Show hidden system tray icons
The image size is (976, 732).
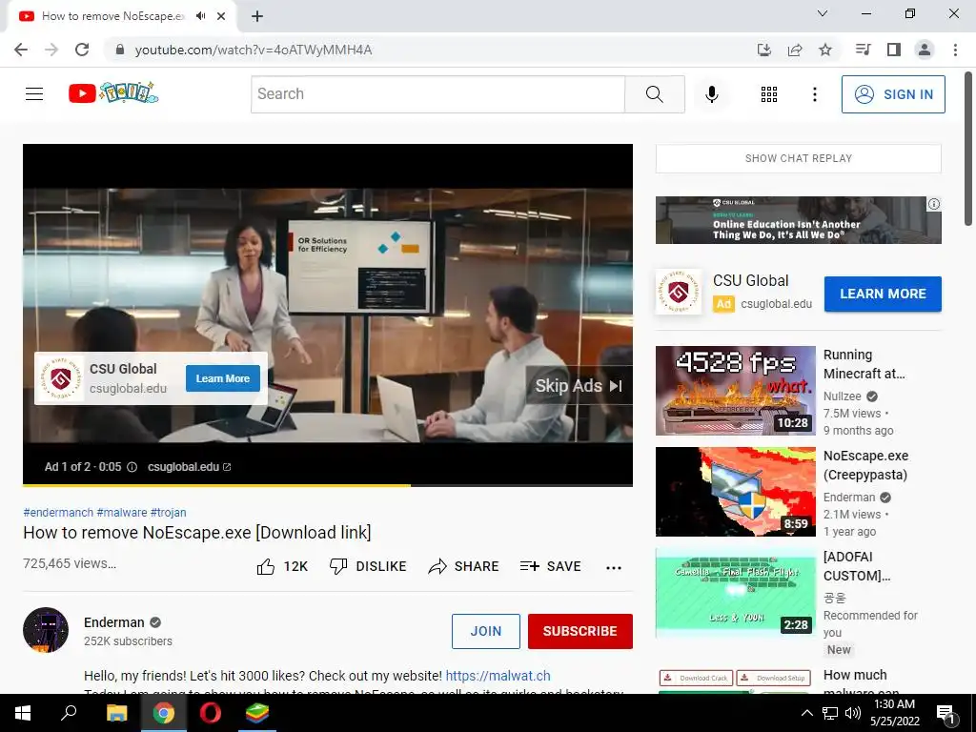pyautogui.click(x=806, y=713)
